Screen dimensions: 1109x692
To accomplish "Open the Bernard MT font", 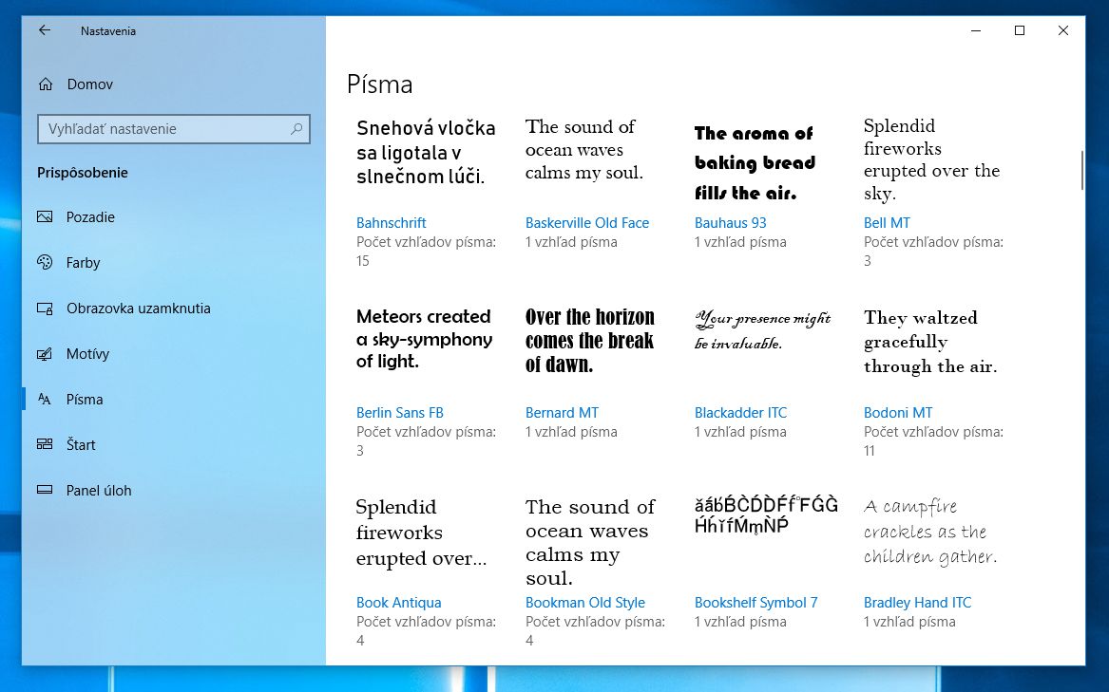I will (562, 412).
